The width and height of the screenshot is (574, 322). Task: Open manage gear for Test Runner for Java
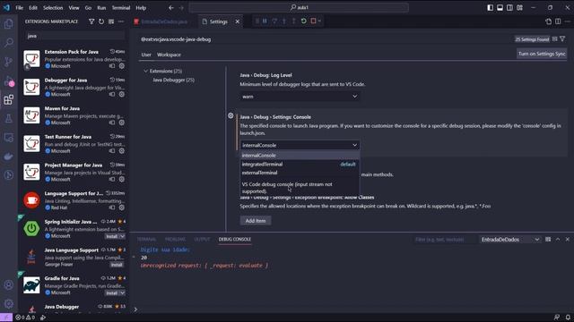click(x=122, y=151)
